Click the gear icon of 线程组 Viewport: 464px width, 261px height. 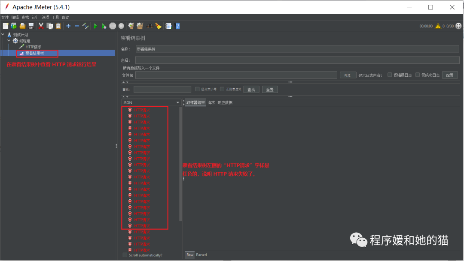[15, 41]
